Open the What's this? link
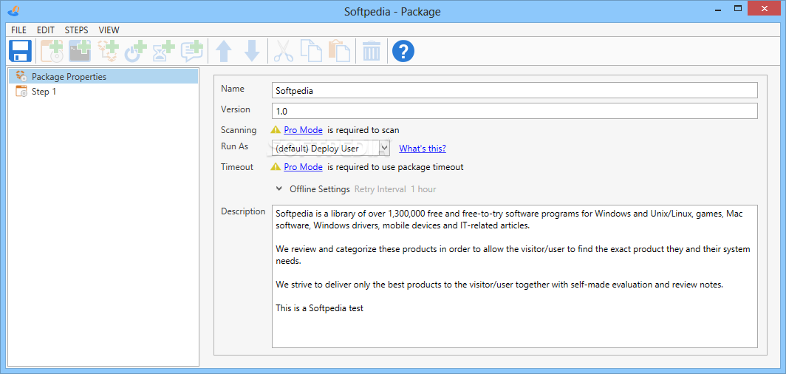 422,149
